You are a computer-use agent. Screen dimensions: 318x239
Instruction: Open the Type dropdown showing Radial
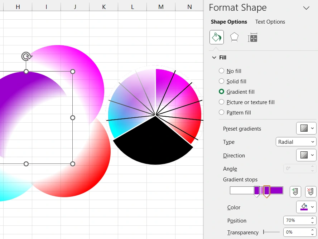pos(295,142)
